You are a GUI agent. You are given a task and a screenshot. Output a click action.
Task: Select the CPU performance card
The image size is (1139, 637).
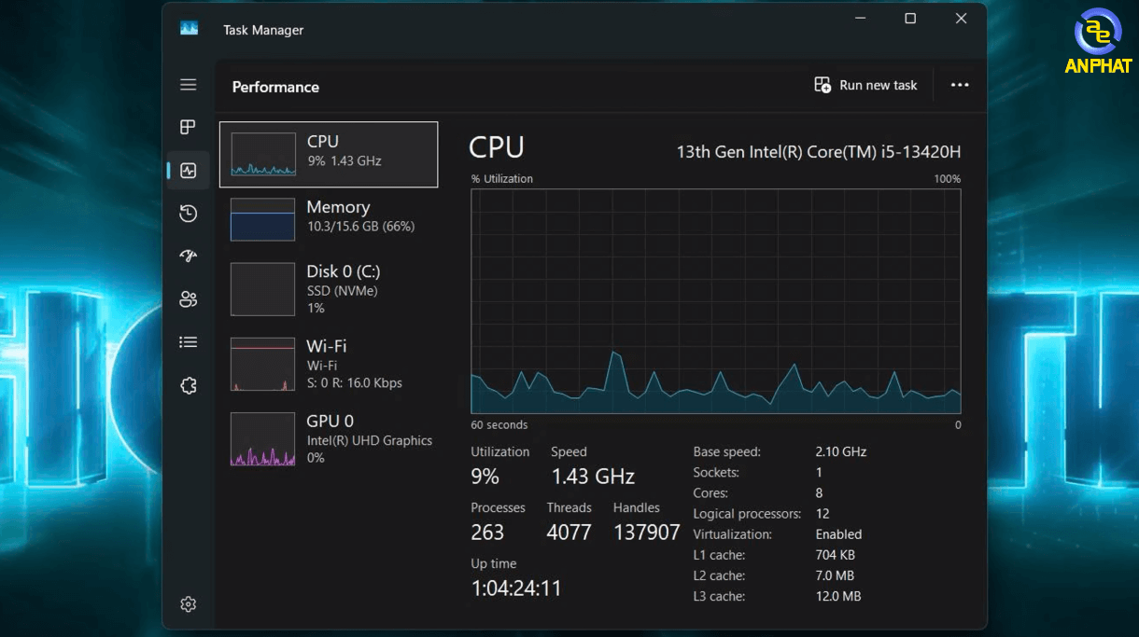click(329, 155)
